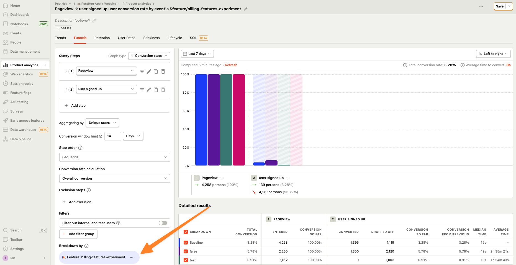Screen dimensions: 516x265
Task: Click the 139 persons converted link
Action: point(269,185)
